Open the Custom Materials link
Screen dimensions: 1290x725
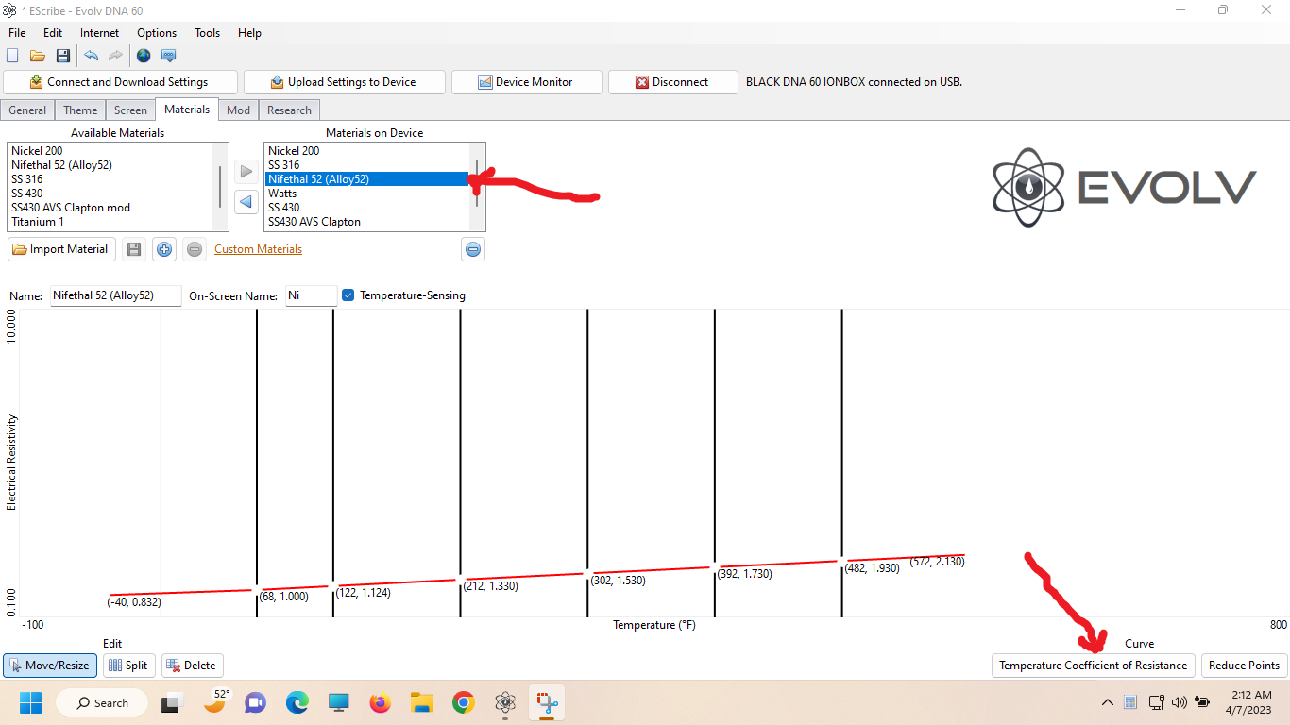coord(258,249)
